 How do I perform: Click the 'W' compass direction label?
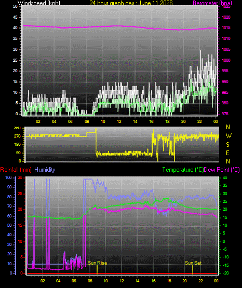tap(228, 136)
